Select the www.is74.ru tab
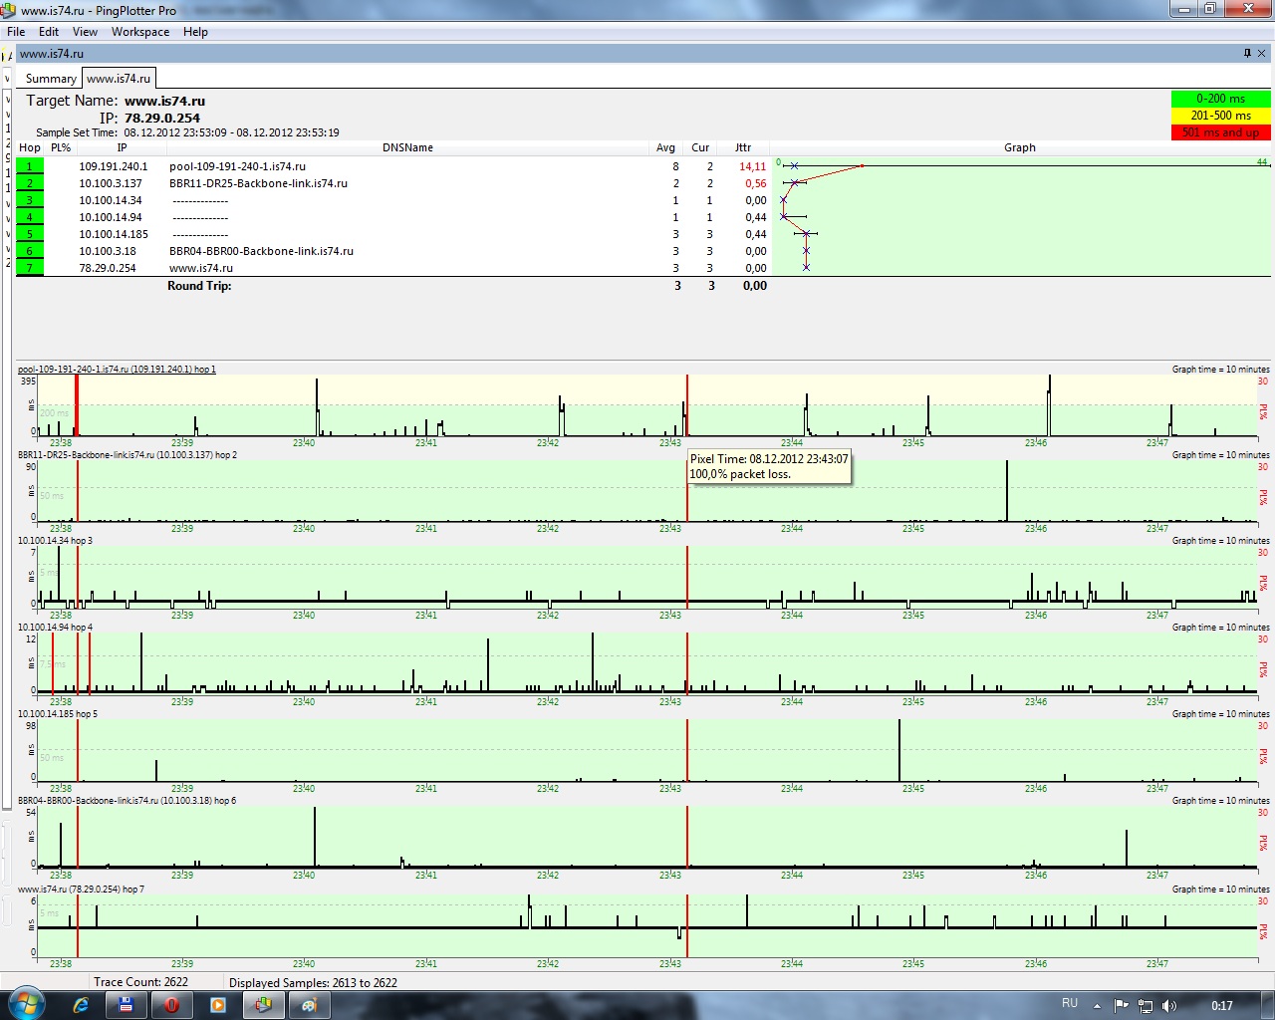This screenshot has height=1020, width=1275. (119, 79)
